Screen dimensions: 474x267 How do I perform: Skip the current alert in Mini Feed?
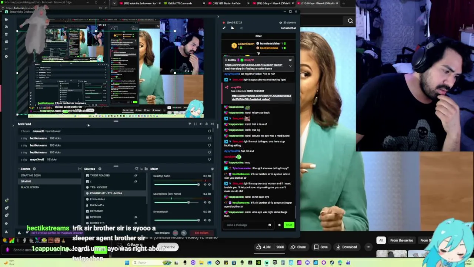[201, 124]
